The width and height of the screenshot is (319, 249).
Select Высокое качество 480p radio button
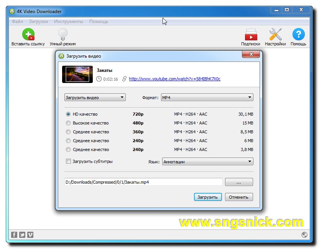pyautogui.click(x=68, y=123)
